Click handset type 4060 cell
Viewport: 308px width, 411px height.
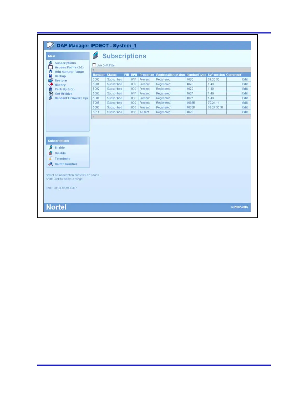(196, 79)
